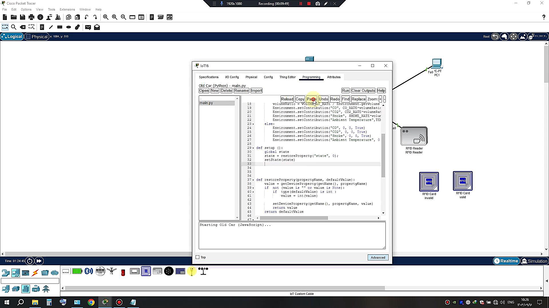Select the Draw Rectangle tool
Screen dimensions: 549x308
pyautogui.click(x=60, y=27)
